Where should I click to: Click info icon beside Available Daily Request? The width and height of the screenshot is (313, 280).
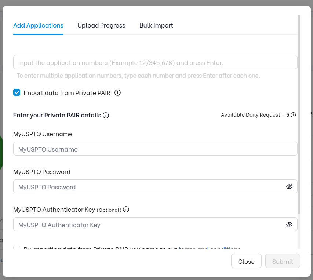click(293, 115)
